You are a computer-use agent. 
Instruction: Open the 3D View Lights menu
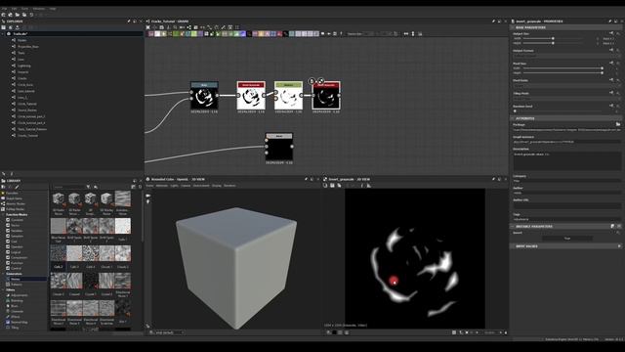click(174, 186)
